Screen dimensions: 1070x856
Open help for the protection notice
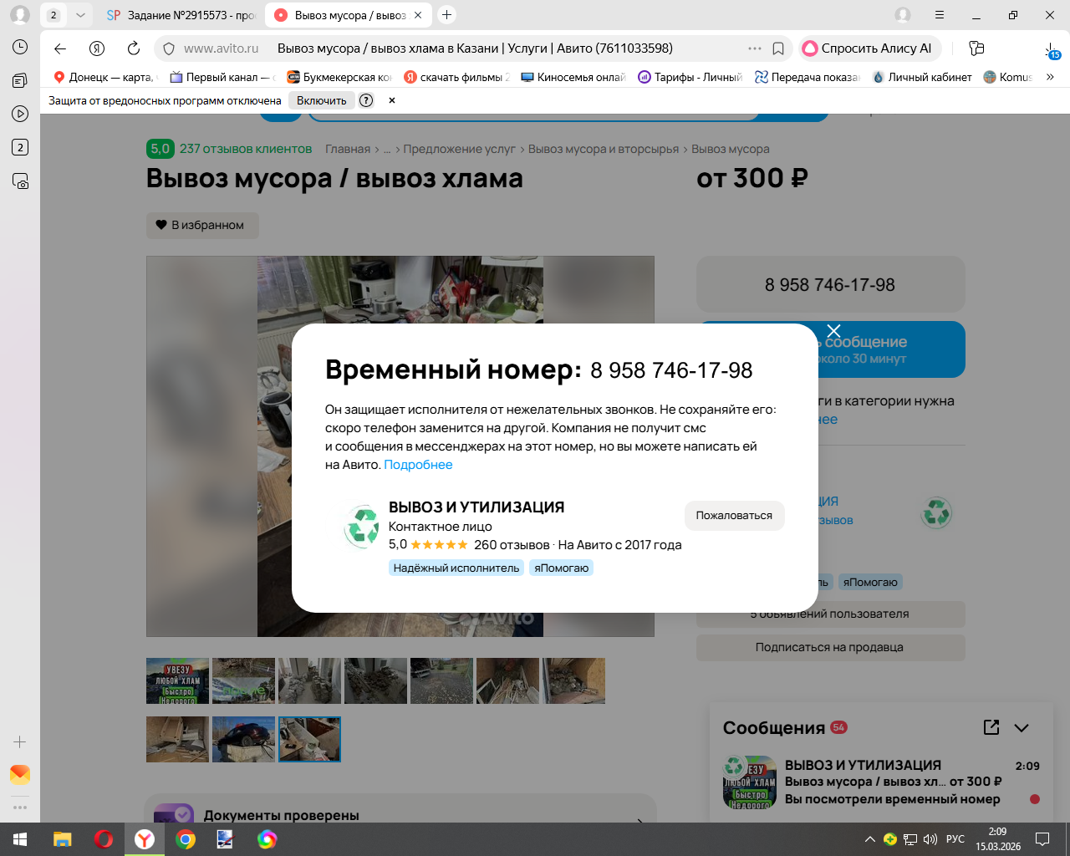[x=366, y=100]
